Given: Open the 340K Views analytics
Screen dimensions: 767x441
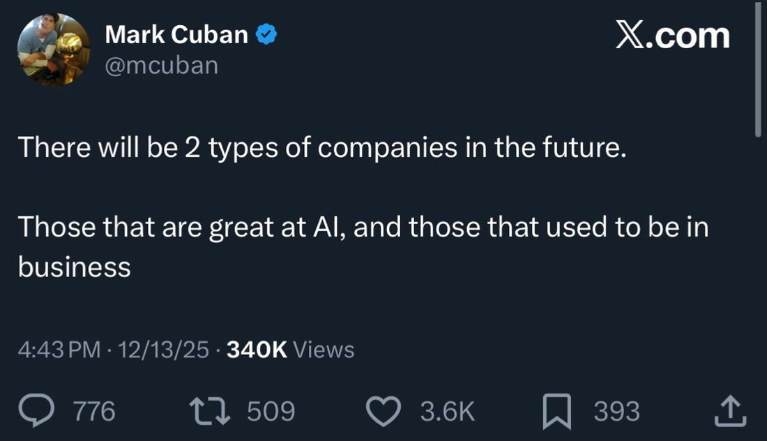Looking at the screenshot, I should (289, 349).
